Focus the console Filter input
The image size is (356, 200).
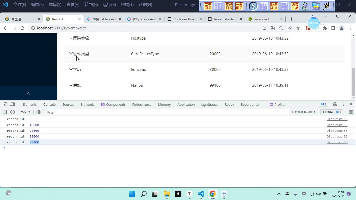[168, 112]
